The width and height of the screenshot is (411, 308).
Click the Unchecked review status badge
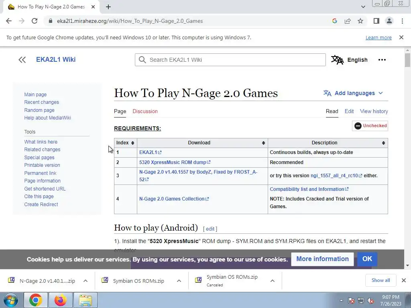tap(370, 126)
